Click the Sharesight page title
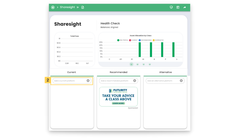 [68, 24]
